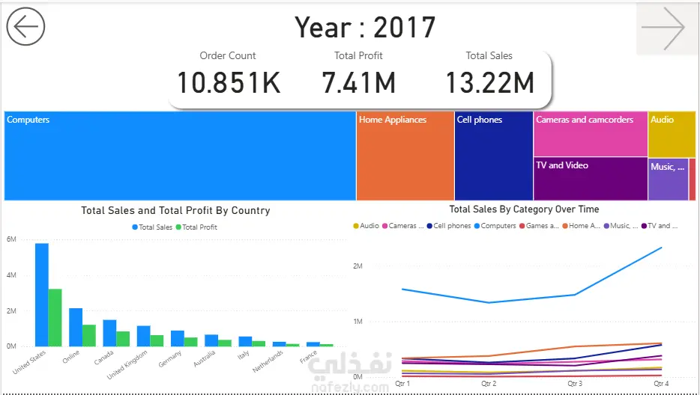The image size is (700, 395).
Task: Click the United States axis label
Action: point(29,362)
